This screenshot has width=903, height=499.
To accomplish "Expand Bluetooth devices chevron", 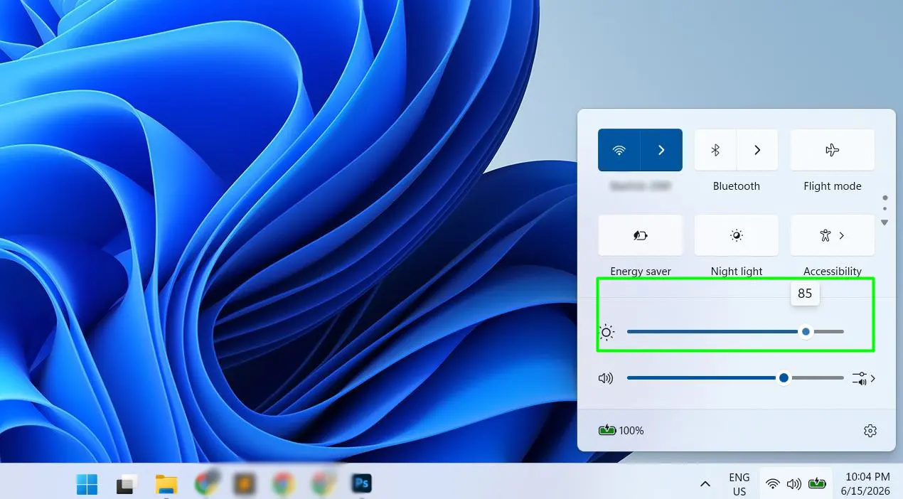I will pyautogui.click(x=757, y=150).
